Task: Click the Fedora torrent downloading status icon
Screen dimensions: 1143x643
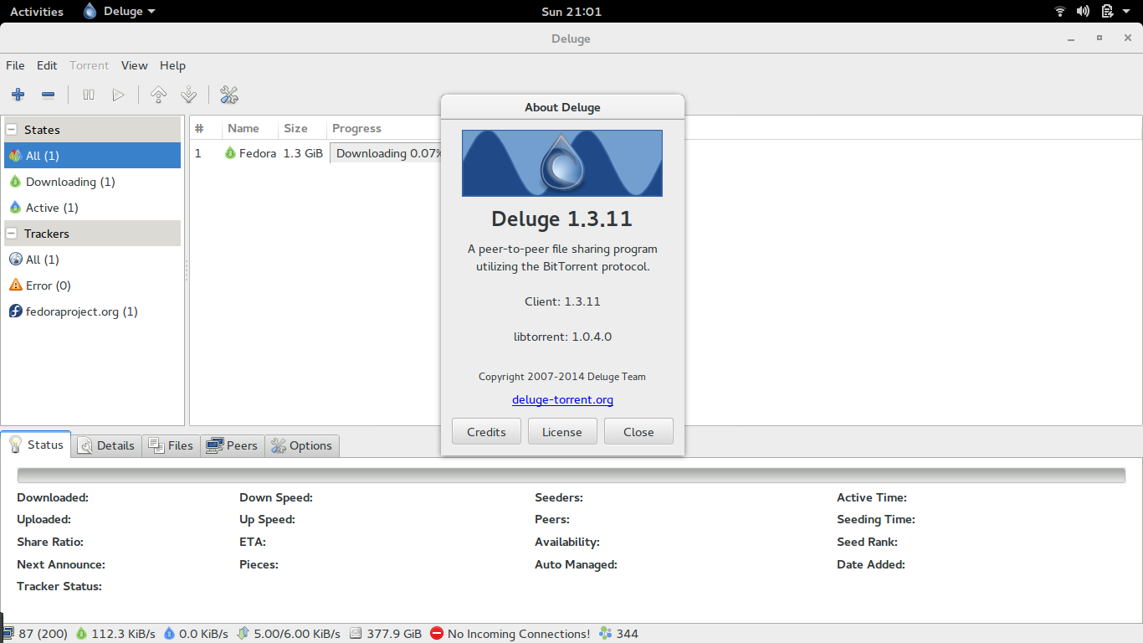Action: 230,153
